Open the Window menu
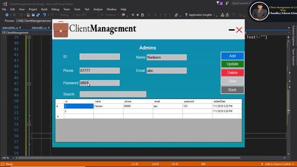Viewport: 297px width, 167px height. 111,9
